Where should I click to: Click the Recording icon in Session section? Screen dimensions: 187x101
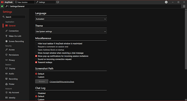coord(6,79)
